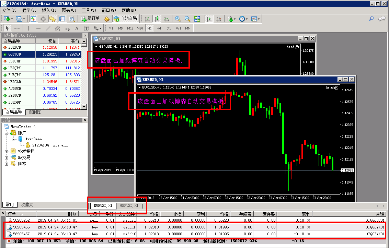Switch to the 即时图 tick chart tab
This screenshot has width=389, height=248.
tap(35, 112)
